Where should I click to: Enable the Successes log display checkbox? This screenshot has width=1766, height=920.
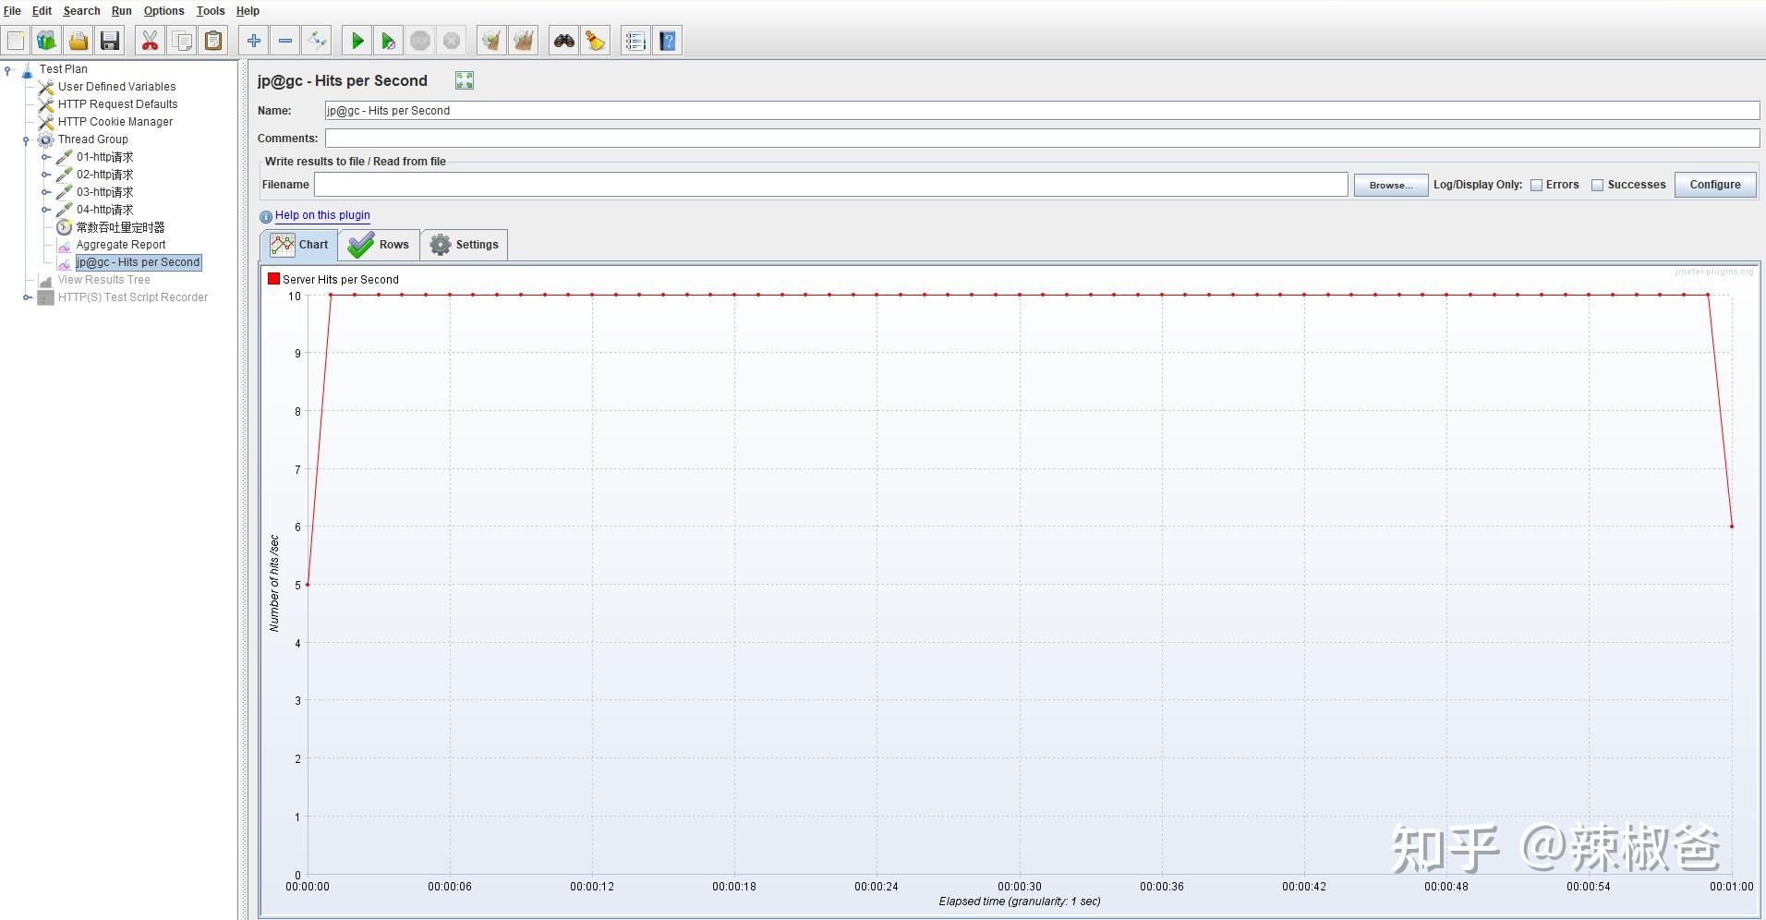[x=1598, y=185]
